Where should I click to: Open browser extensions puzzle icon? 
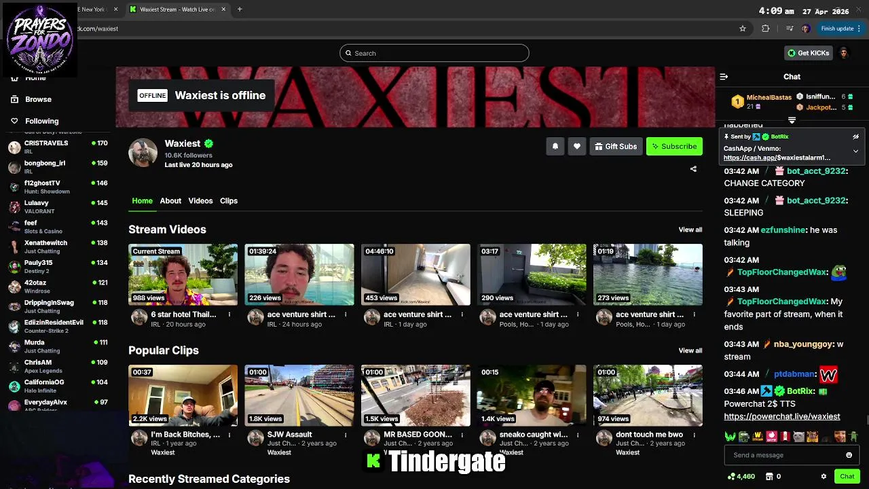766,29
